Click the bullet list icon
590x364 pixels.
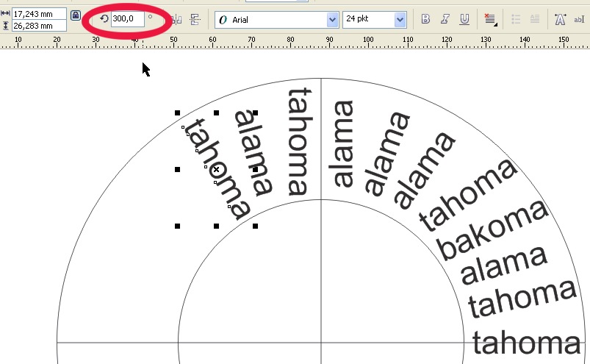coord(516,20)
